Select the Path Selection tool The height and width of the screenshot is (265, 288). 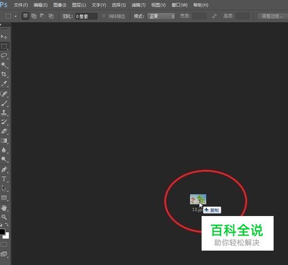coord(4,188)
